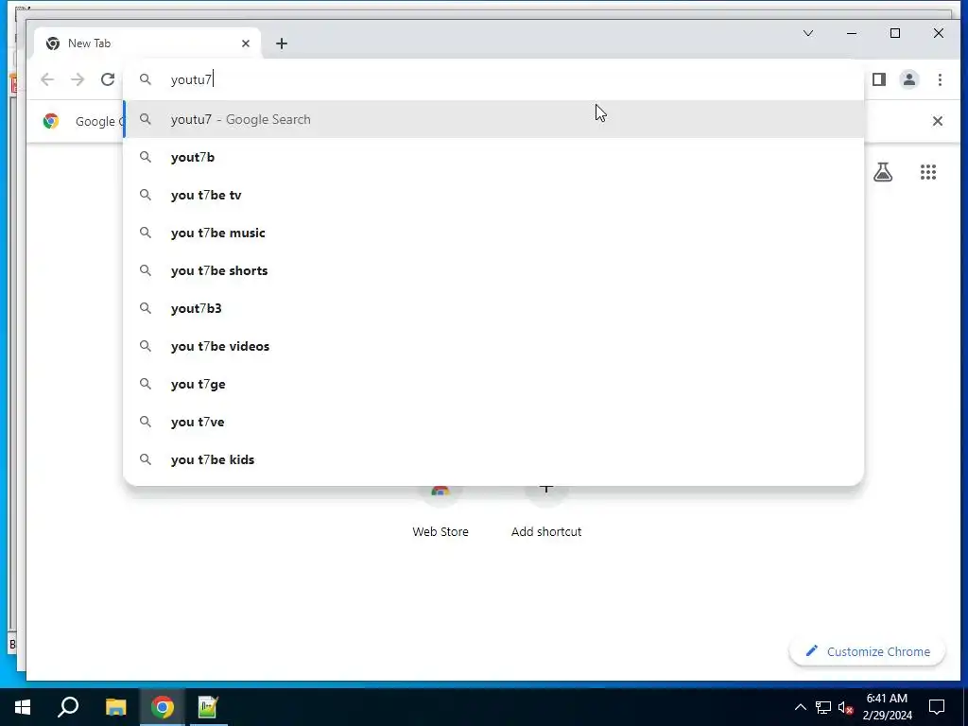This screenshot has width=968, height=726.
Task: Open the Windows Start menu
Action: [x=23, y=707]
